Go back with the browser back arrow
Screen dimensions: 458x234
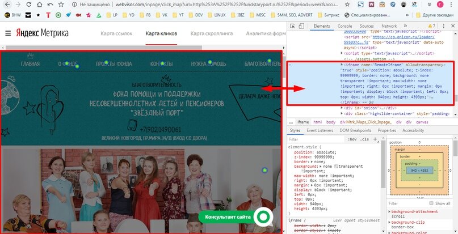coord(8,5)
